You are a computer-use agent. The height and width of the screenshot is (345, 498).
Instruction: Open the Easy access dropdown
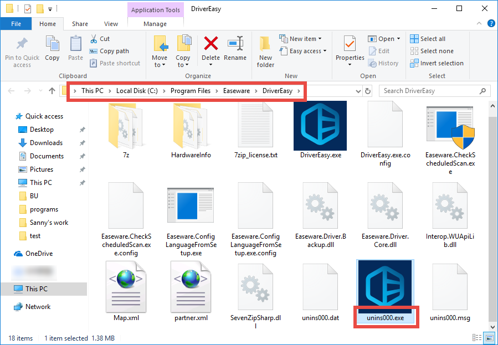click(303, 51)
